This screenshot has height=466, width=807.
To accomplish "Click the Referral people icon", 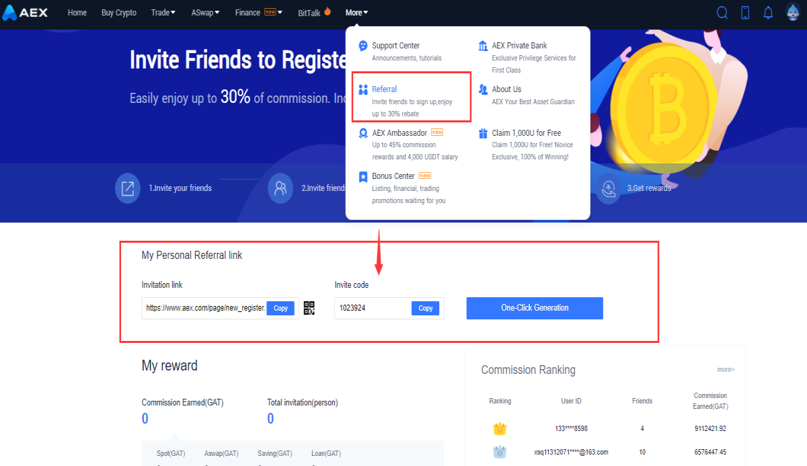I will click(363, 89).
